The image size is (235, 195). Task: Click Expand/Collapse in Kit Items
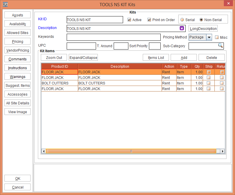(x=83, y=57)
